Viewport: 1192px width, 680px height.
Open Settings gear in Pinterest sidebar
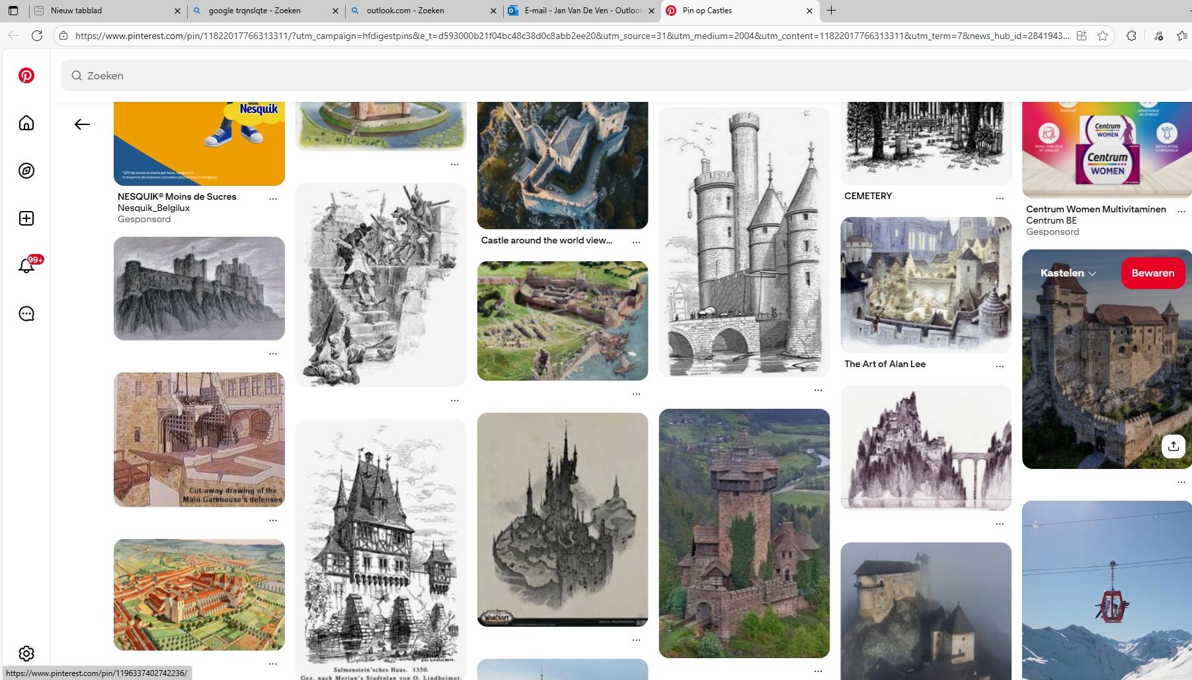point(26,654)
